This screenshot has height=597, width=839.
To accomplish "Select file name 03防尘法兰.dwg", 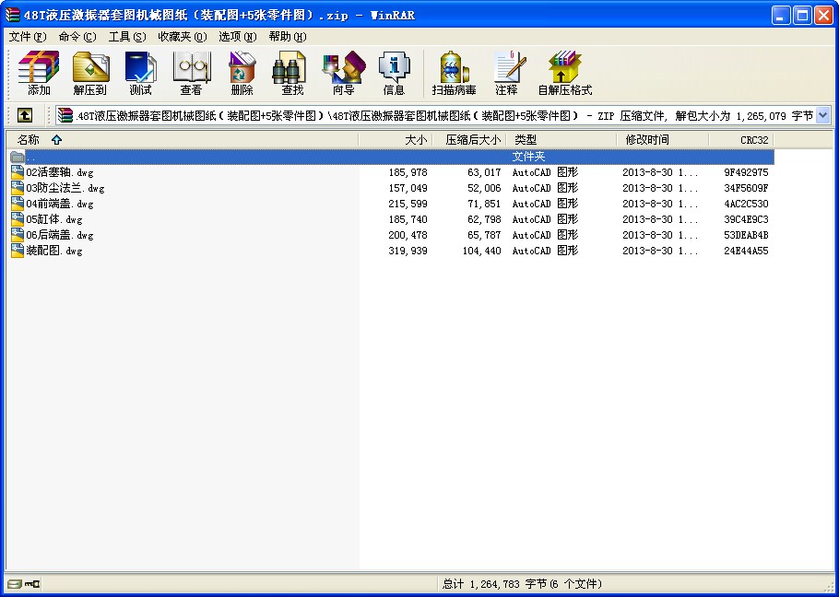I will point(65,188).
